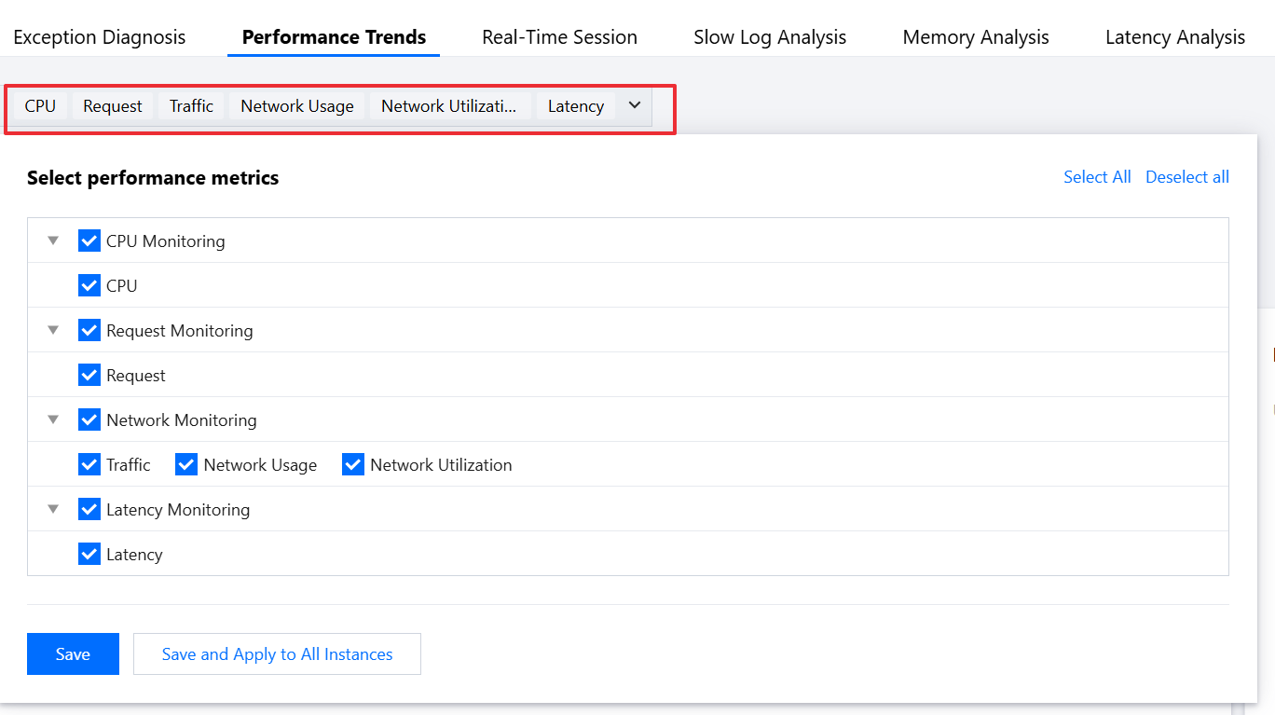Click the Select All link
1275x715 pixels.
1097,177
